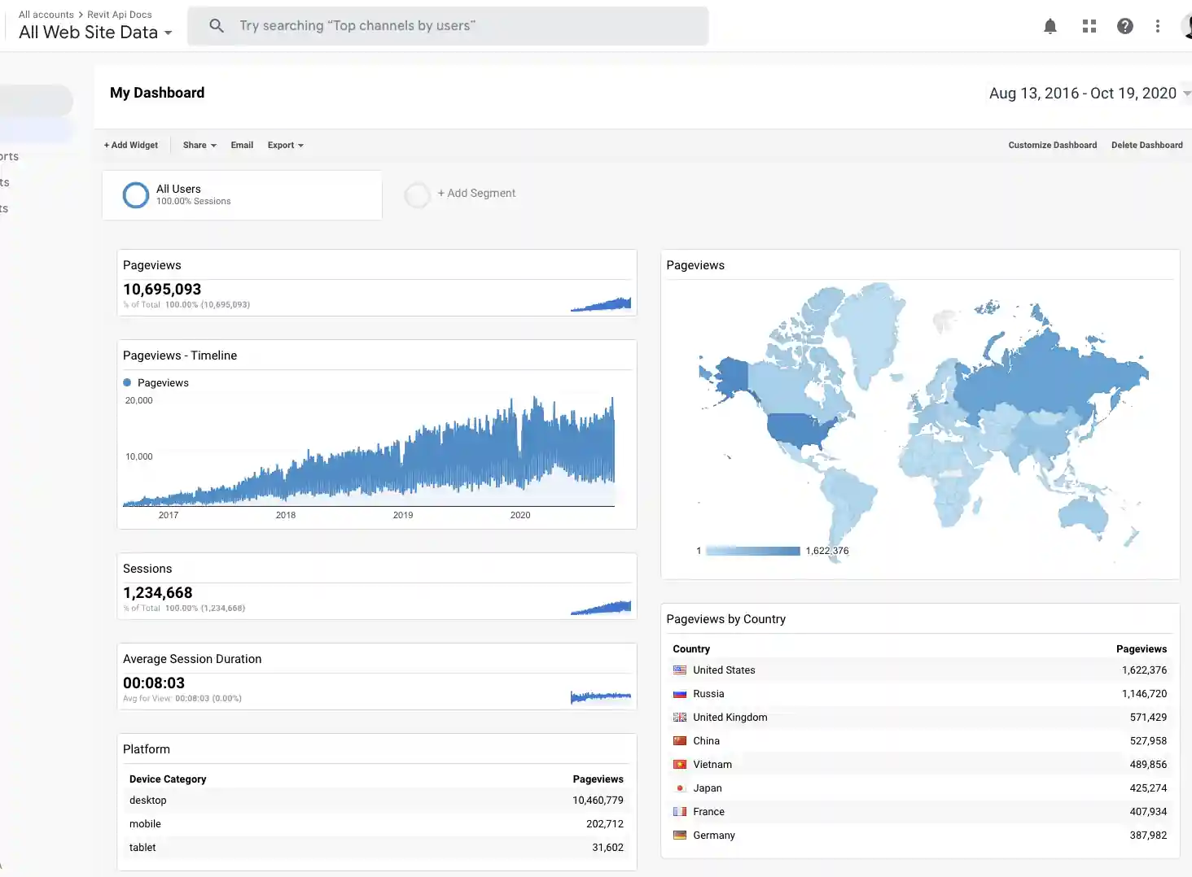This screenshot has width=1192, height=877.
Task: Click the Help question mark icon
Action: click(x=1124, y=25)
